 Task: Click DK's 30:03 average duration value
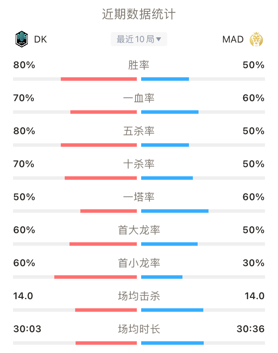[27, 329]
